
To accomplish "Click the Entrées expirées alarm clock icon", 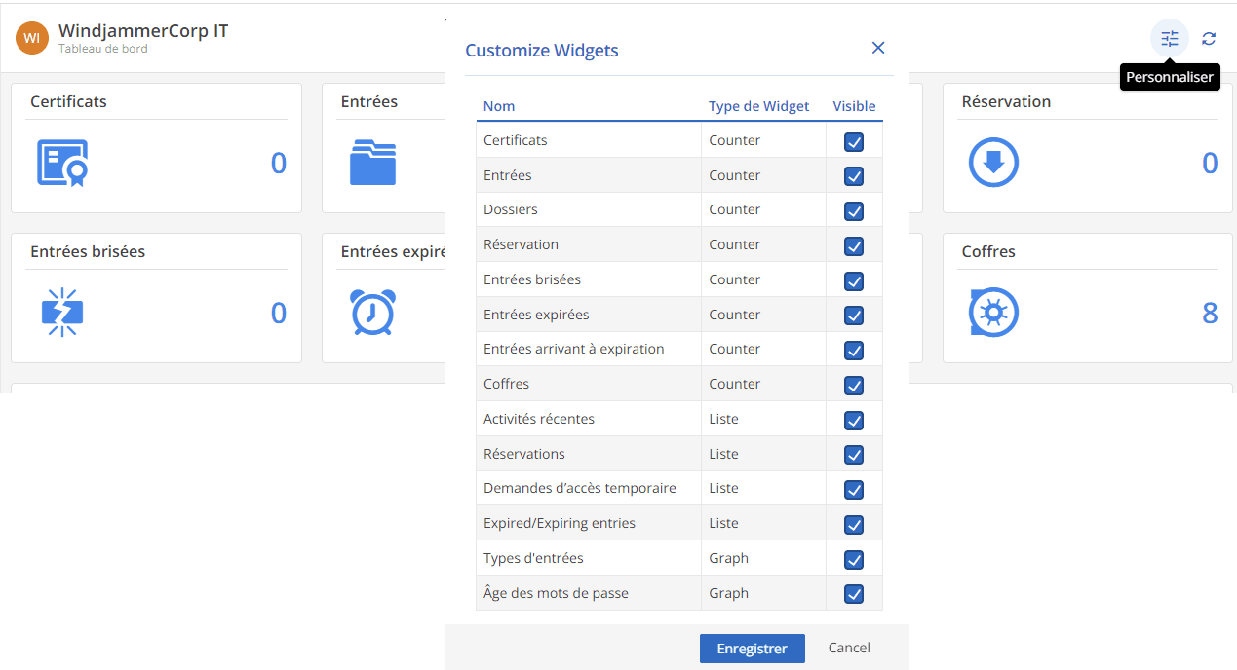I will click(x=372, y=313).
